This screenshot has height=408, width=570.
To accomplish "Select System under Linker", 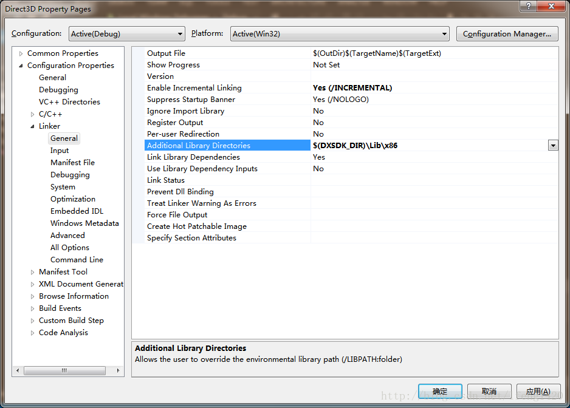I will [x=63, y=187].
